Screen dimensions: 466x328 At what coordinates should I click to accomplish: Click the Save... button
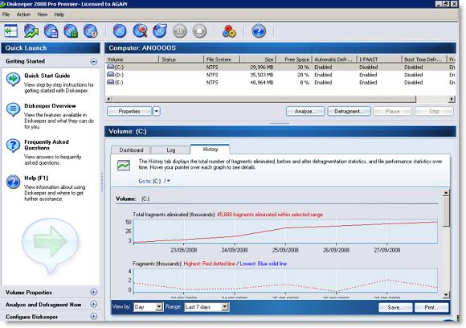[x=395, y=307]
